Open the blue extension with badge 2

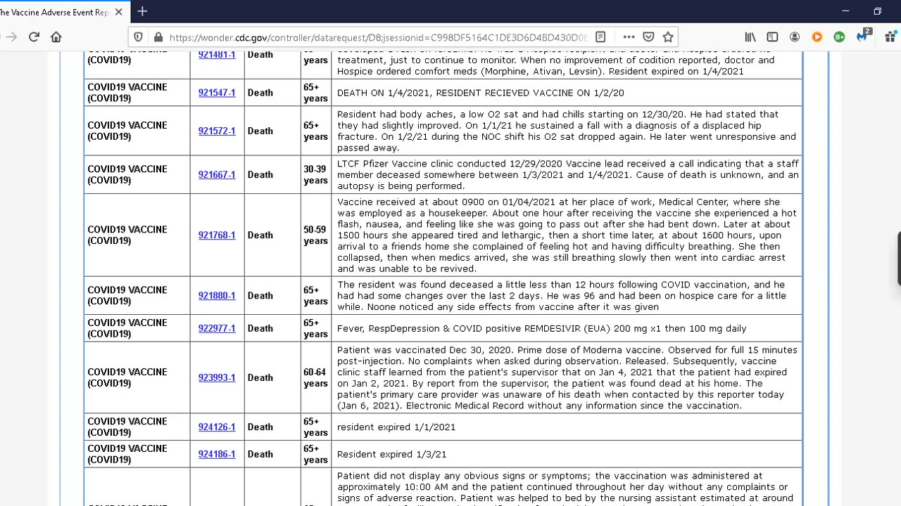[863, 36]
